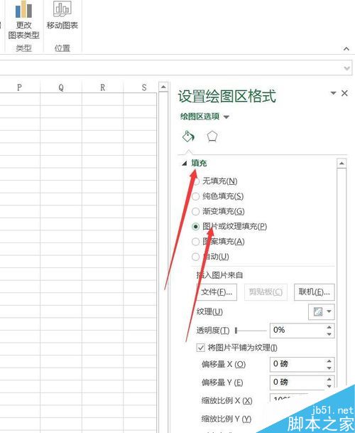The width and height of the screenshot is (355, 433).
Task: Click the worksheet vertical scroll up arrow
Action: click(x=163, y=87)
